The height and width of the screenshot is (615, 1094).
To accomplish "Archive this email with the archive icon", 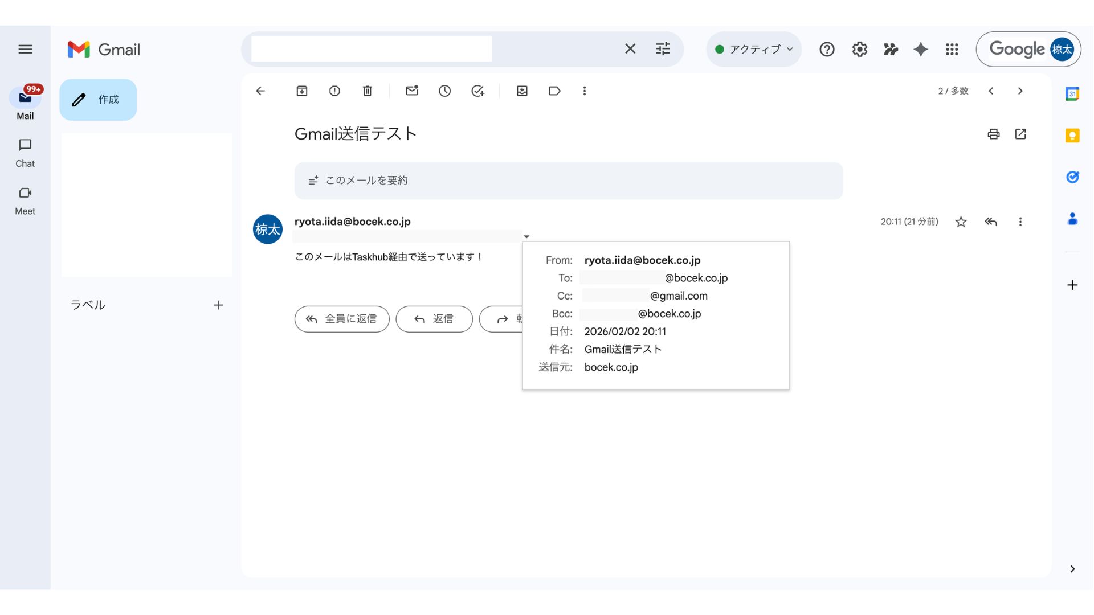I will coord(302,91).
